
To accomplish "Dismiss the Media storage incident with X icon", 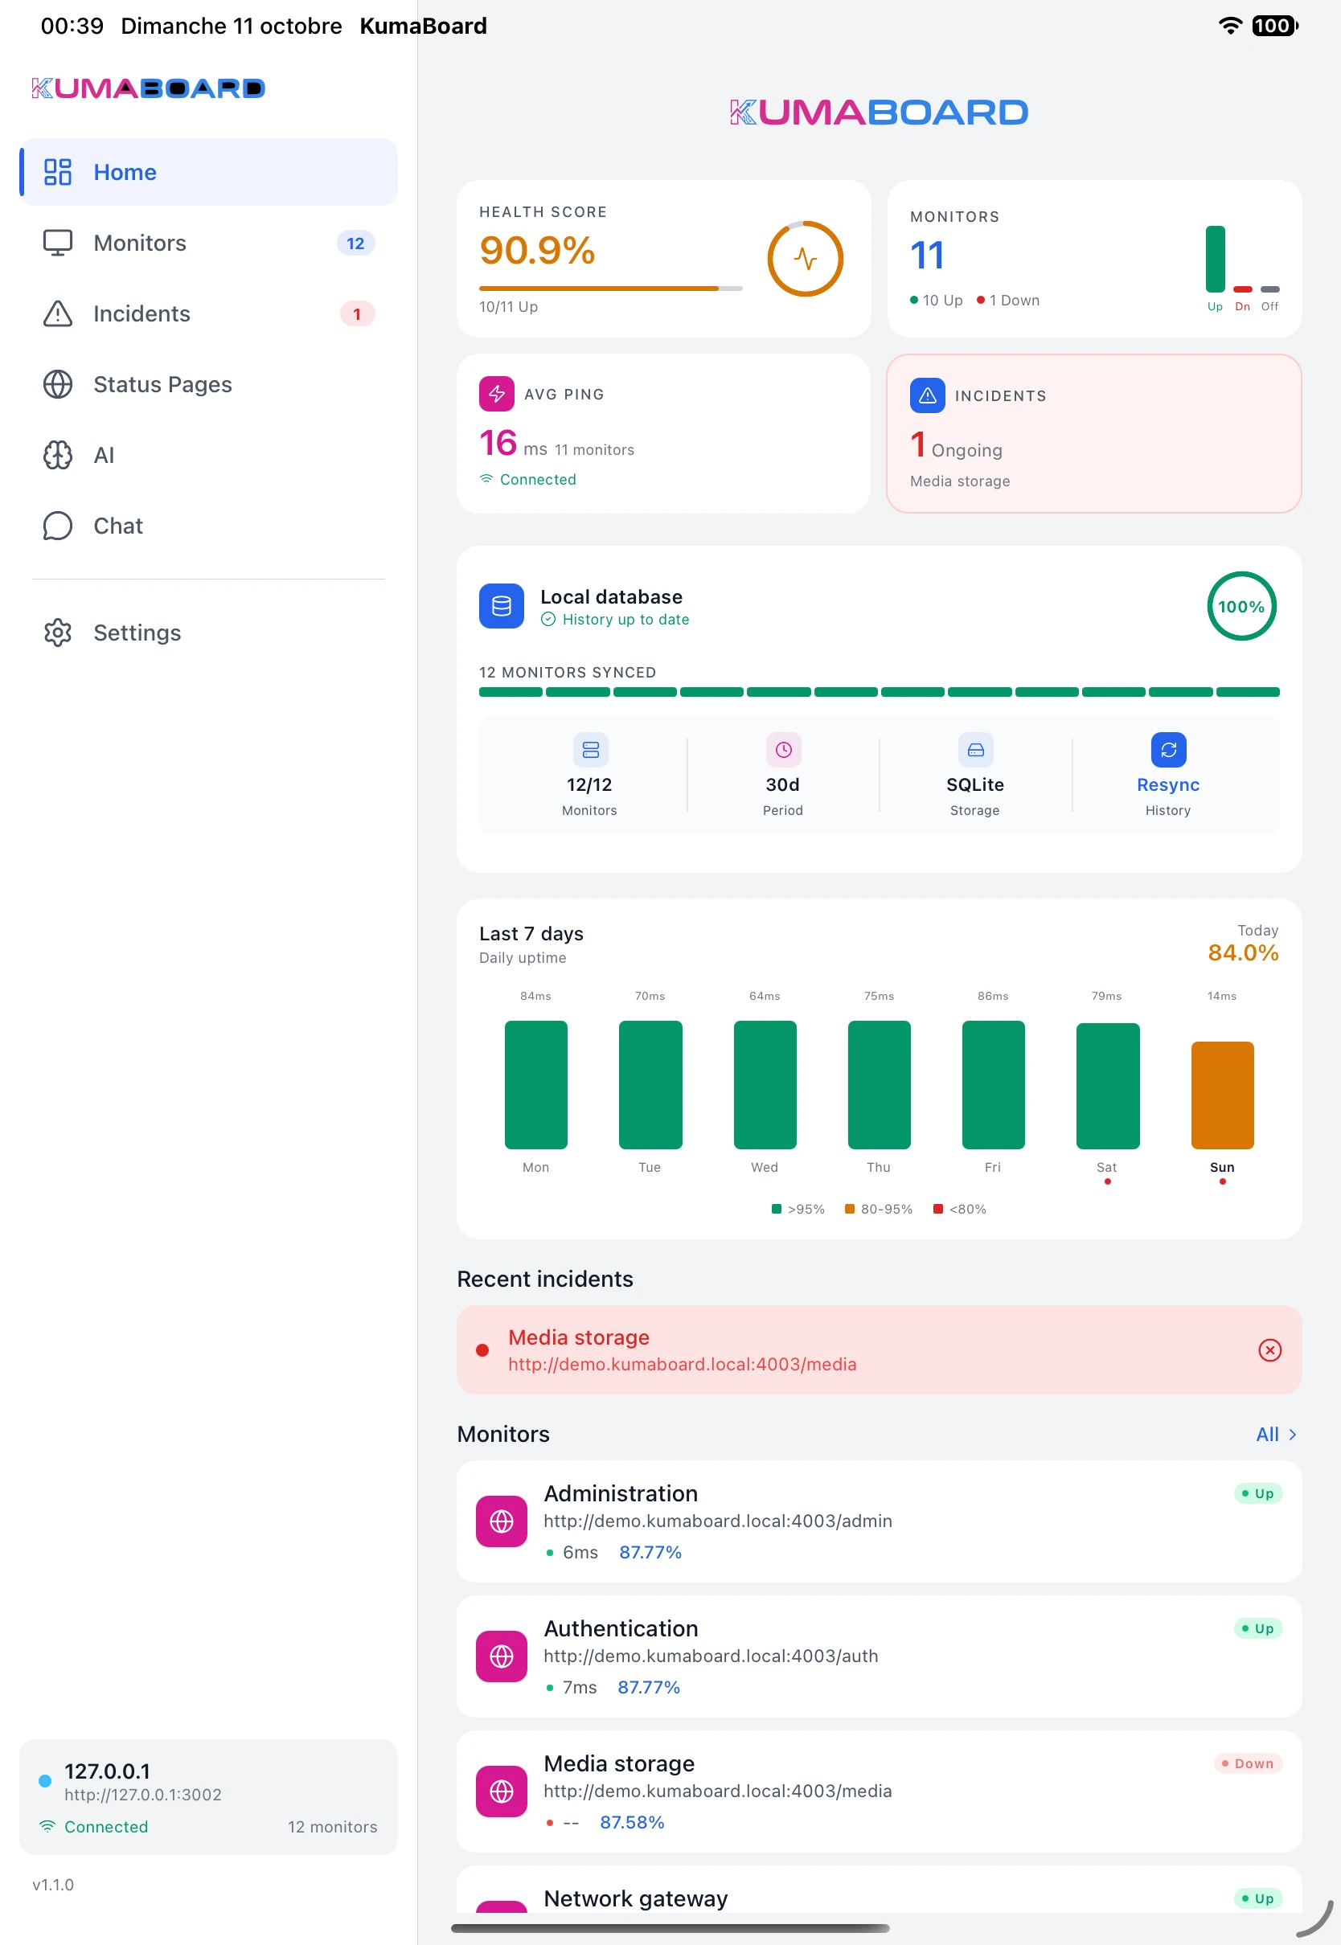I will pyautogui.click(x=1269, y=1349).
